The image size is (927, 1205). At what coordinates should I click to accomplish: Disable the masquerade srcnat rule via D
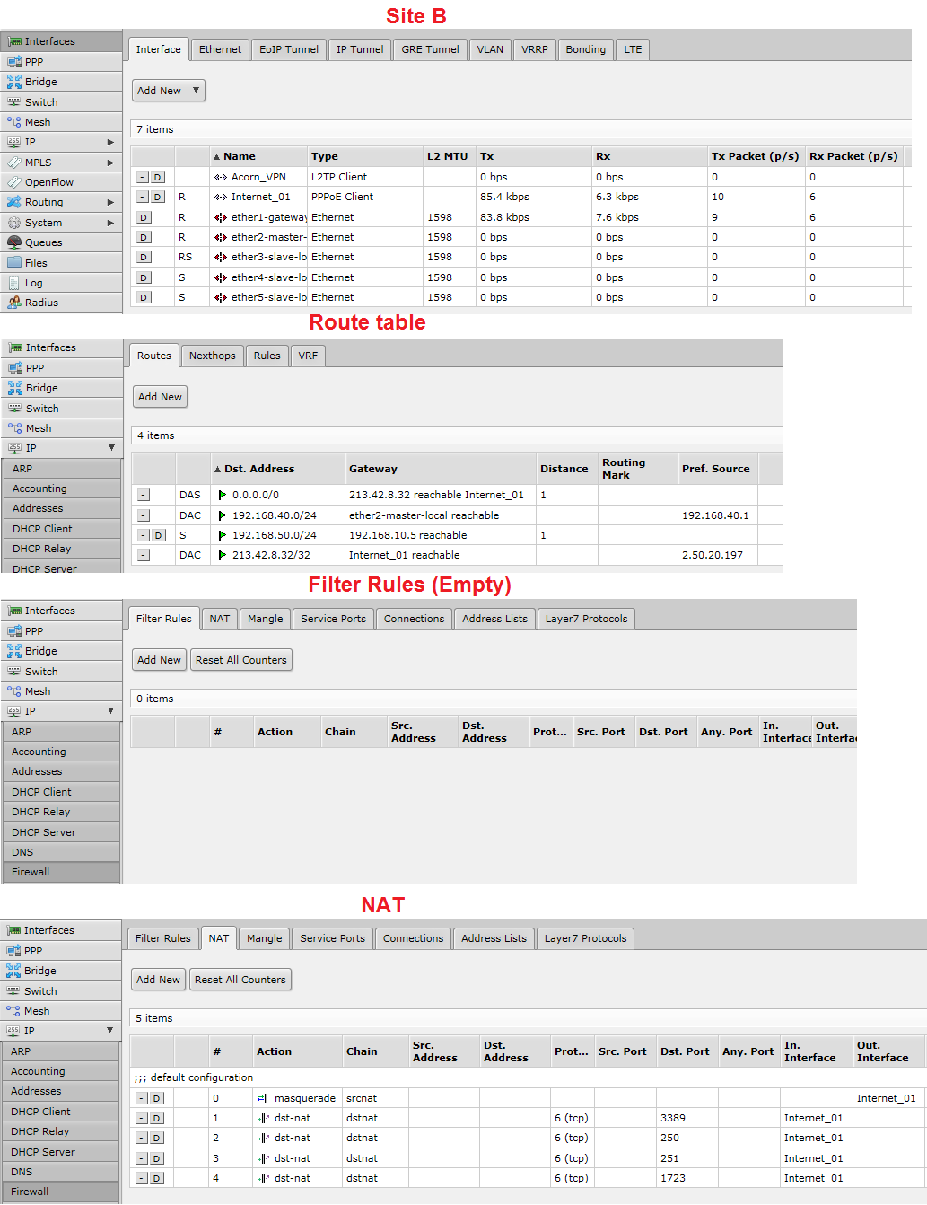pyautogui.click(x=157, y=1097)
